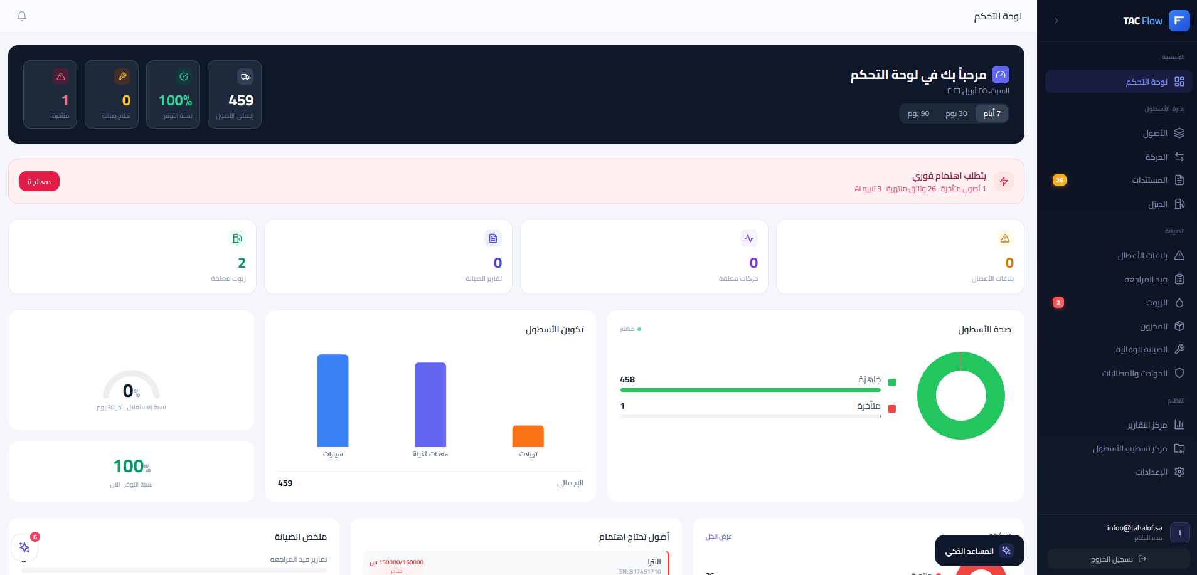Click the بلاغات الأعطال warning icon in sidebar

click(1179, 256)
